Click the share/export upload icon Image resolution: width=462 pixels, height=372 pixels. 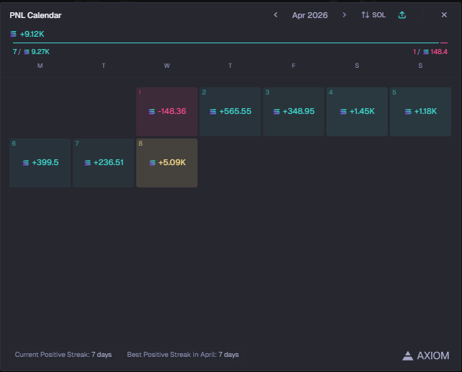(x=402, y=15)
